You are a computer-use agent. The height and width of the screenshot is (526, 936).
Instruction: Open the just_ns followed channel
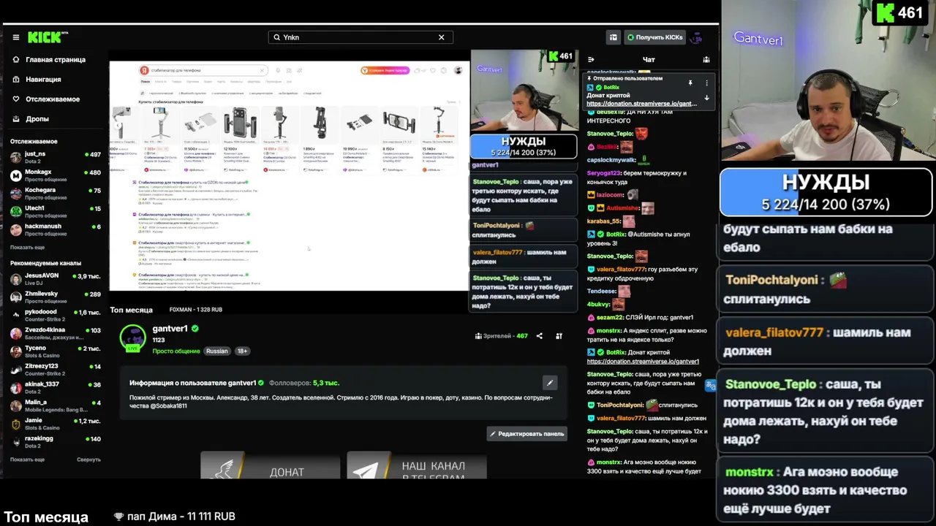click(x=56, y=157)
